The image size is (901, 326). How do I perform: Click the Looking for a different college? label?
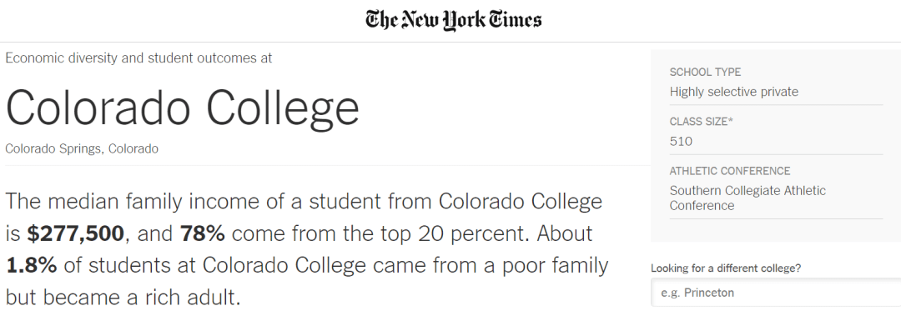click(x=726, y=268)
